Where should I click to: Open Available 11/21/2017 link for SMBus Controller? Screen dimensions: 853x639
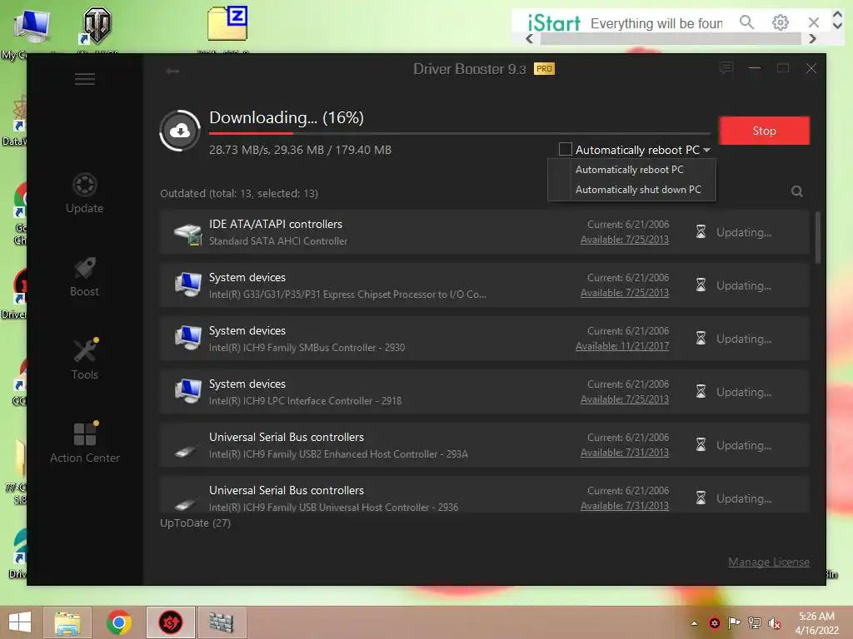pyautogui.click(x=622, y=346)
